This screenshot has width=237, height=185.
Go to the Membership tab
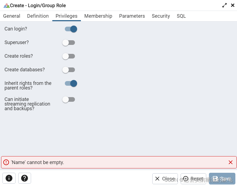point(98,16)
